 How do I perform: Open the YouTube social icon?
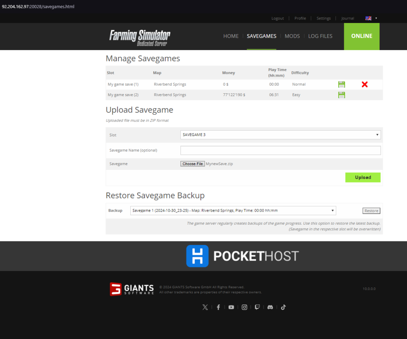click(x=231, y=307)
